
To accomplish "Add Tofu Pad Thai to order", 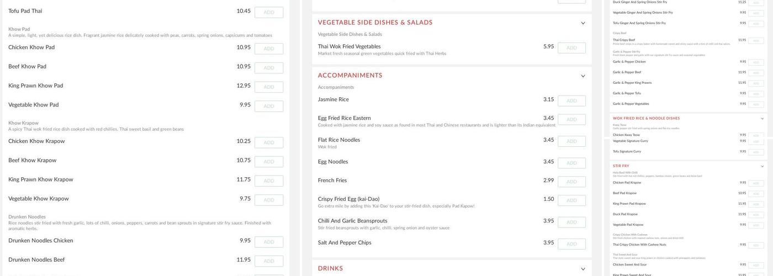I will point(269,12).
